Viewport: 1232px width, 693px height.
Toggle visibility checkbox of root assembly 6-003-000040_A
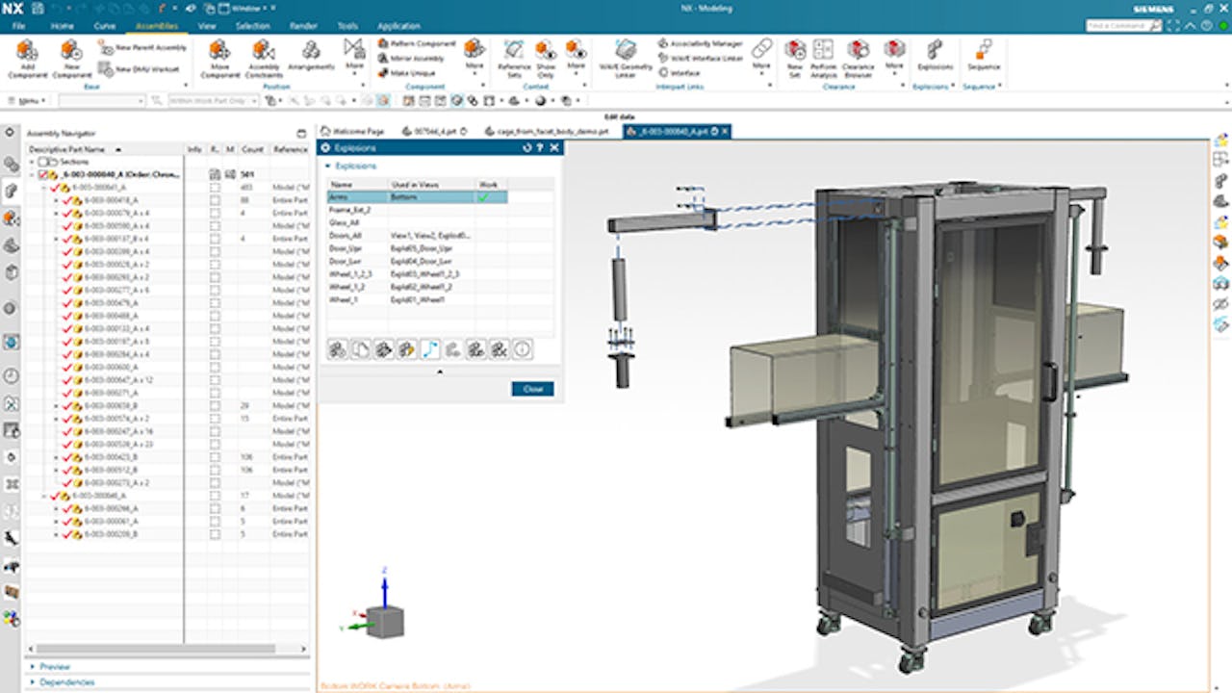tap(43, 174)
